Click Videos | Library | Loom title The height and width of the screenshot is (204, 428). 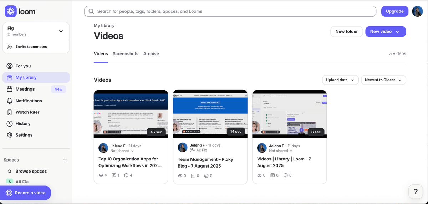pyautogui.click(x=284, y=162)
